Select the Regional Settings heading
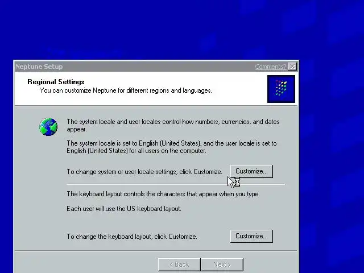 56,82
